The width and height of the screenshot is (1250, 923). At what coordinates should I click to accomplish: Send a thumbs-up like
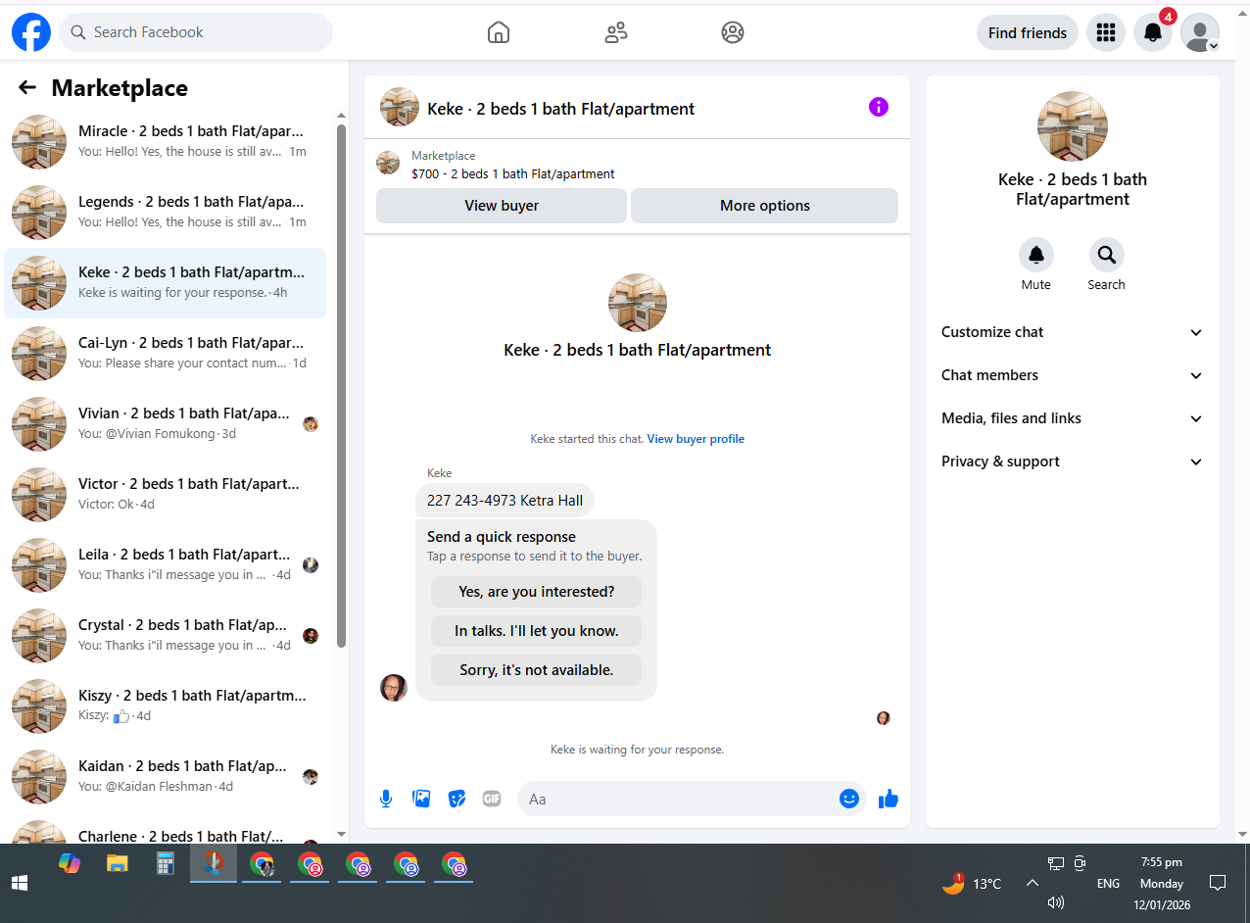tap(889, 799)
